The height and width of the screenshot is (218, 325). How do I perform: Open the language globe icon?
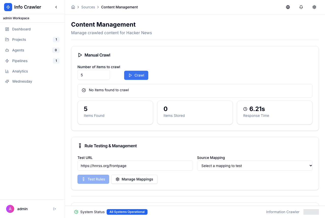(x=288, y=7)
